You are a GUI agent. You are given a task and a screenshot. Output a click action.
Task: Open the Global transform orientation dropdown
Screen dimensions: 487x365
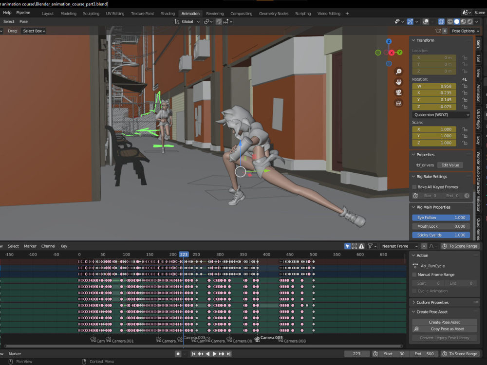click(x=187, y=21)
